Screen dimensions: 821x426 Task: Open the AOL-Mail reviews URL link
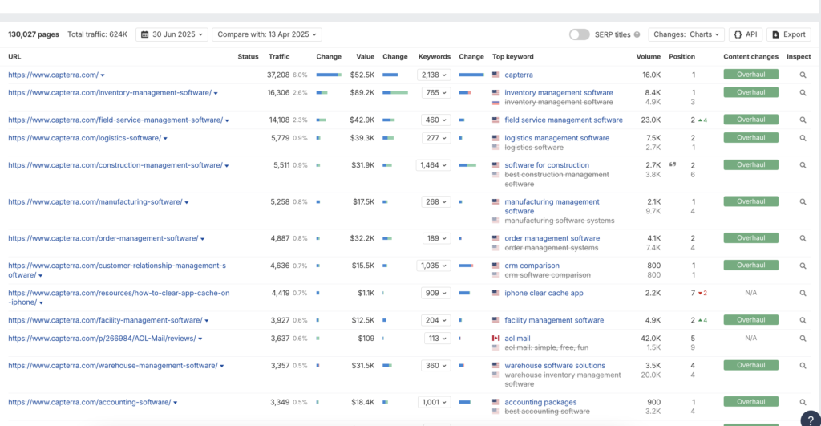coord(102,339)
